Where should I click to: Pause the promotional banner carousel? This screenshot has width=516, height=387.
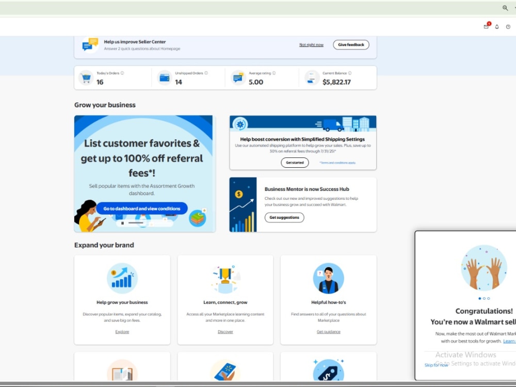pos(122,223)
